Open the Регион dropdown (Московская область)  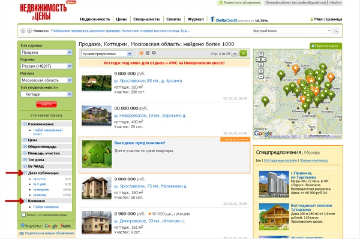point(46,80)
